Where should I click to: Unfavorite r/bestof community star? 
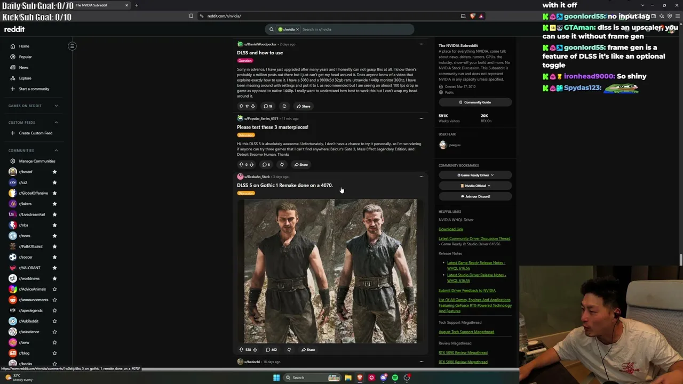pos(54,172)
